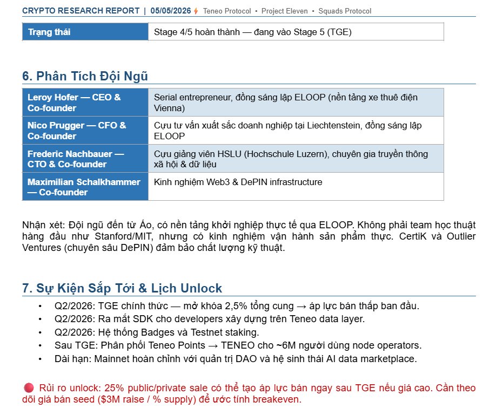Click 'Nico Prugger — CFO & Co-founder' cell
Image resolution: width=496 pixels, height=415 pixels.
85,131
